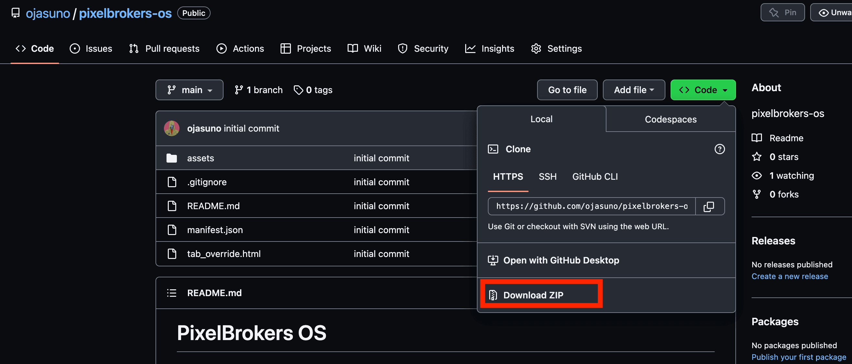Collapse the green Code dropdown
Screen dimensions: 852x364
(703, 90)
